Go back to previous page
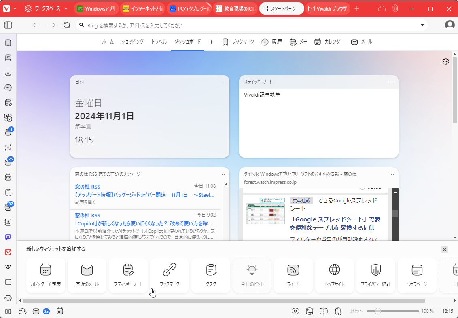Image resolution: width=458 pixels, height=318 pixels. coord(36,25)
